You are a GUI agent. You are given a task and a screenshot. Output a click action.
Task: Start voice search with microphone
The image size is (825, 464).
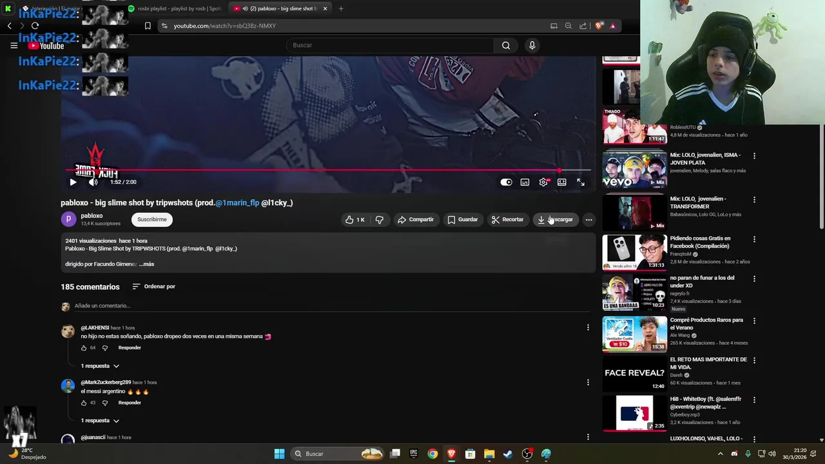[x=532, y=45]
